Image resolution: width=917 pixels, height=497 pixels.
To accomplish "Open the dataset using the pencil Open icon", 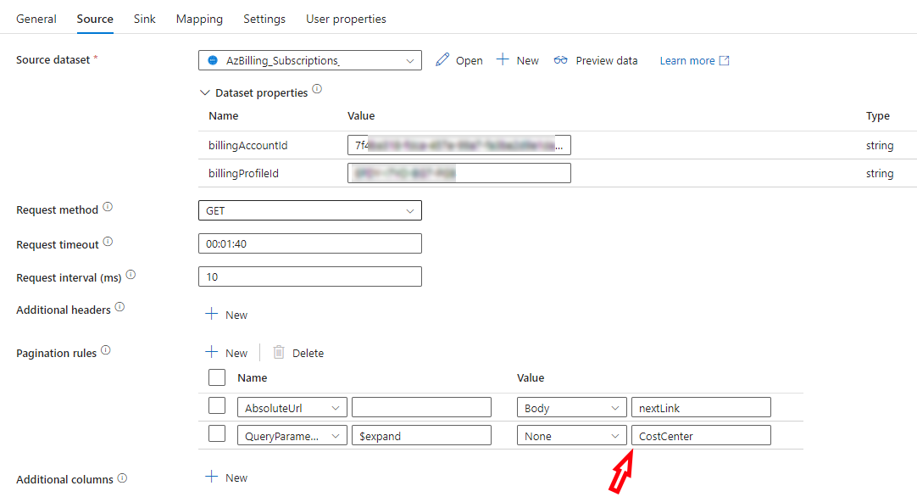I will pyautogui.click(x=442, y=60).
